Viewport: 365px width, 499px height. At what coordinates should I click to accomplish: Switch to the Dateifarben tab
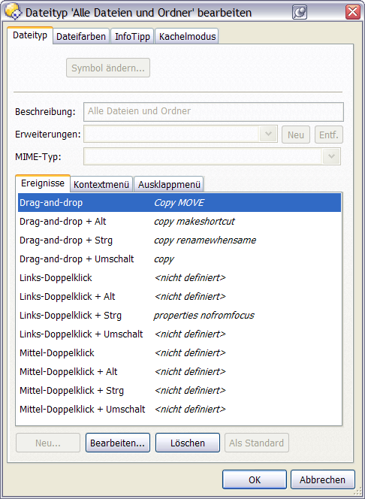[x=81, y=36]
